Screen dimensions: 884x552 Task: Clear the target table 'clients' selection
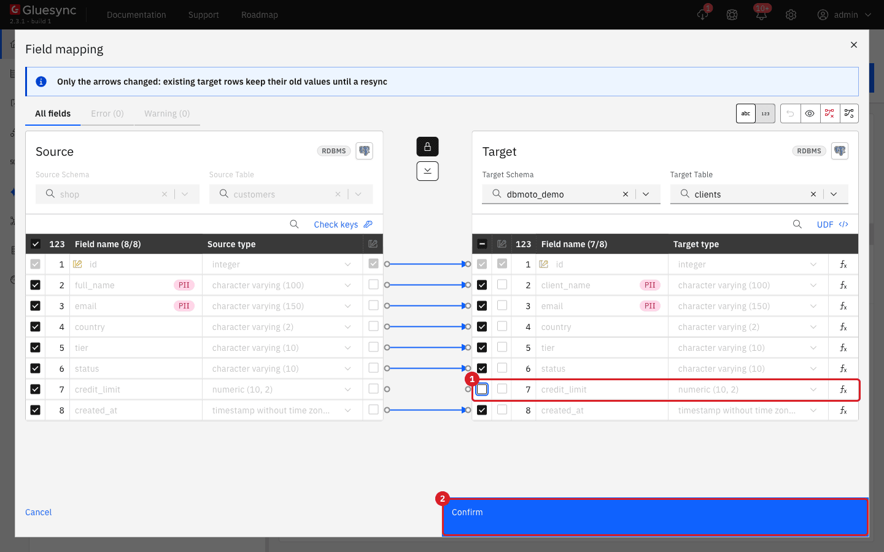click(813, 194)
